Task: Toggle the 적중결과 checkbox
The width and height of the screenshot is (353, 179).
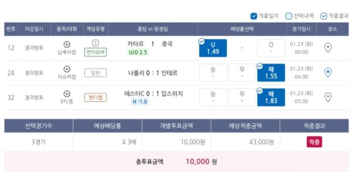Action: tap(323, 16)
